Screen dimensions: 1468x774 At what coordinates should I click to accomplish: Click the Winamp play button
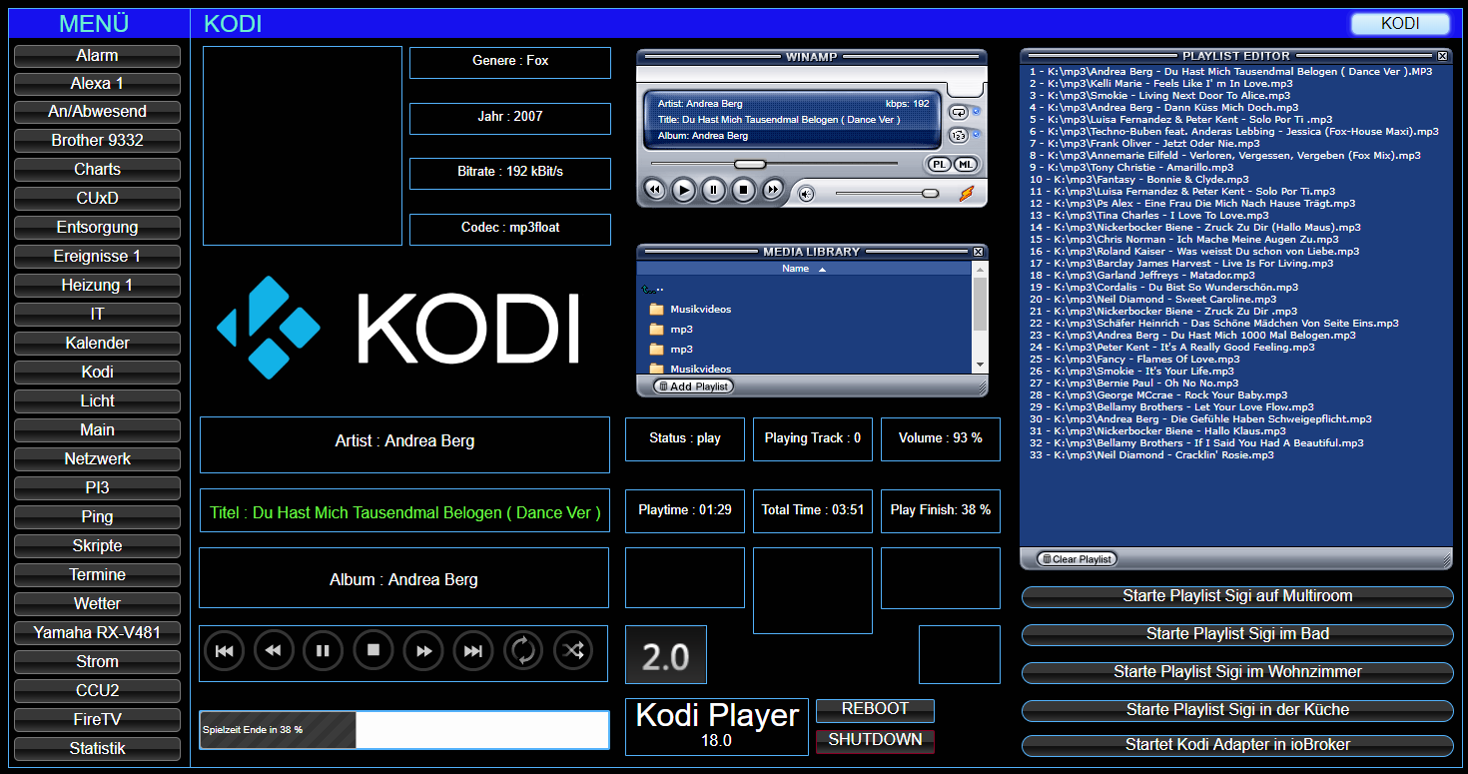[683, 190]
